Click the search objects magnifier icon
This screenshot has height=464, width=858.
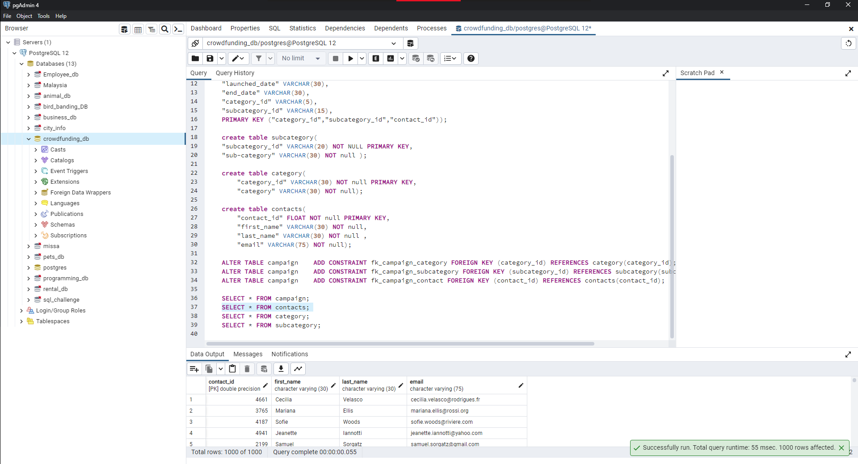(165, 29)
